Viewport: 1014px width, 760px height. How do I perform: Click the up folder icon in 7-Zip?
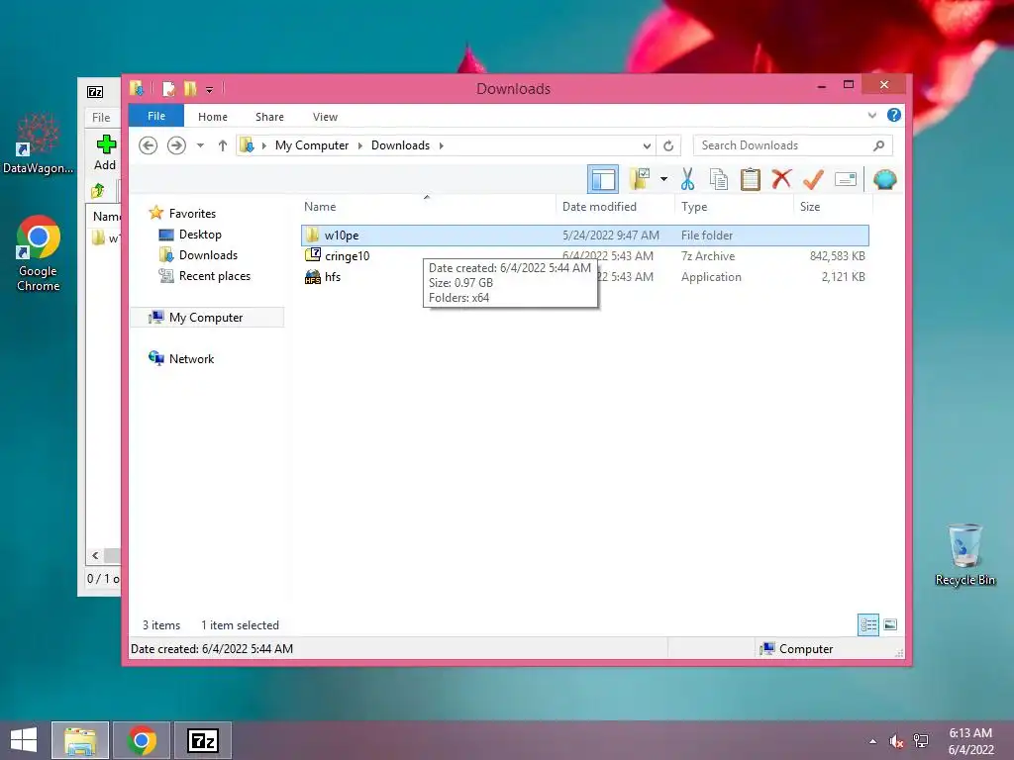pos(98,191)
